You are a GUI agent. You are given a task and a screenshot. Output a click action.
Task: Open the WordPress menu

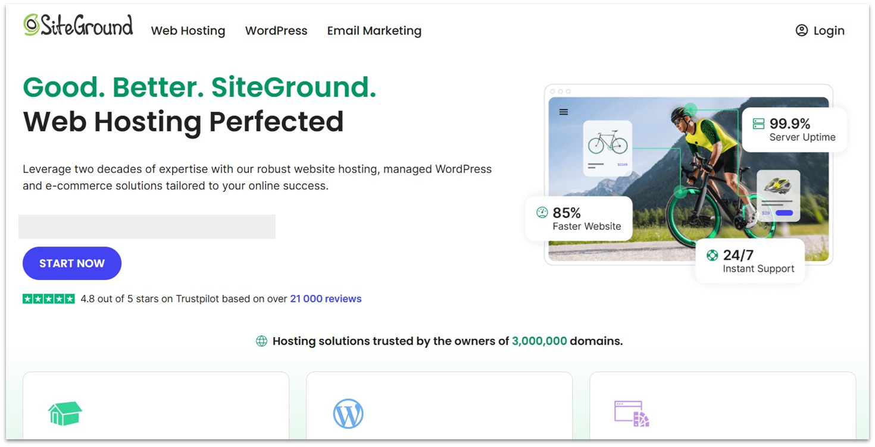point(276,31)
